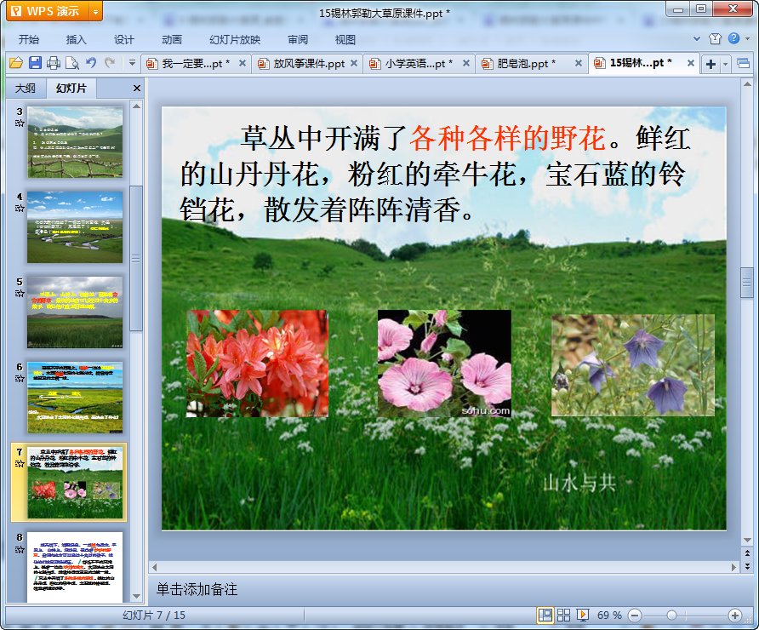Open the 幻灯片放映 menu tab
759x630 pixels.
pos(235,40)
